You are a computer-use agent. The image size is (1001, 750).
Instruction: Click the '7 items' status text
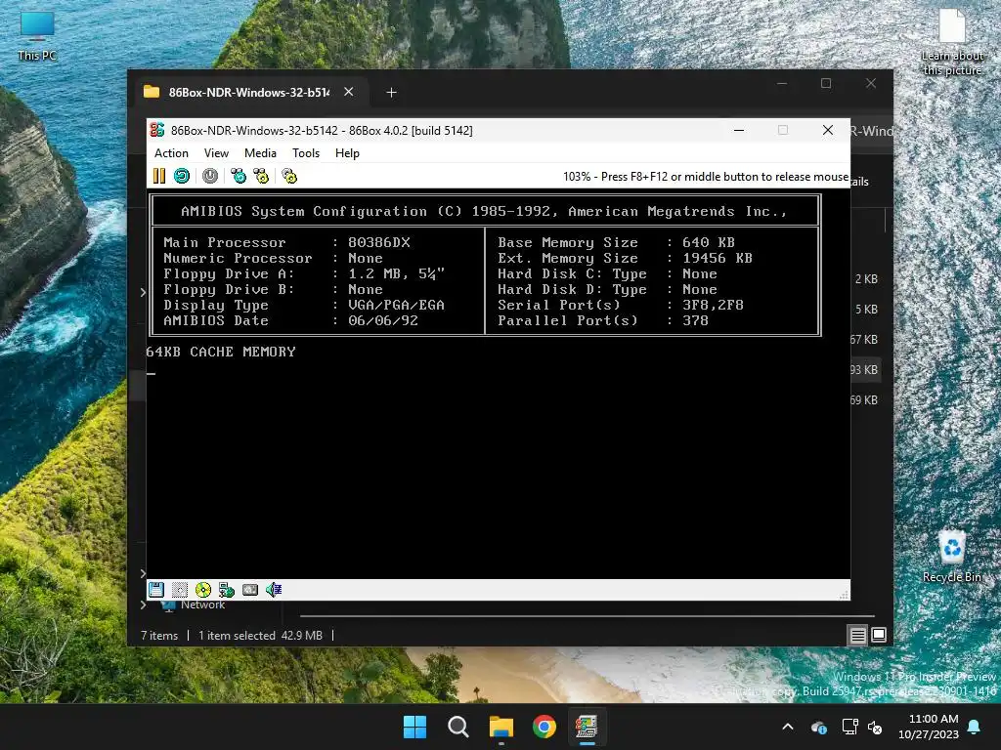(159, 635)
